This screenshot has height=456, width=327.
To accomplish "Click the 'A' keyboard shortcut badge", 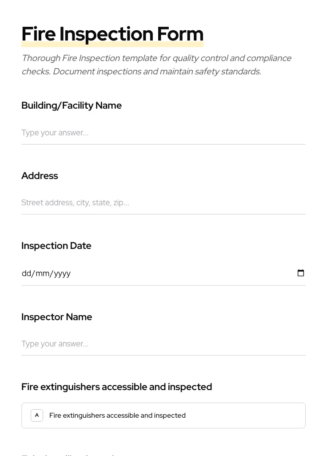I will coord(37,415).
